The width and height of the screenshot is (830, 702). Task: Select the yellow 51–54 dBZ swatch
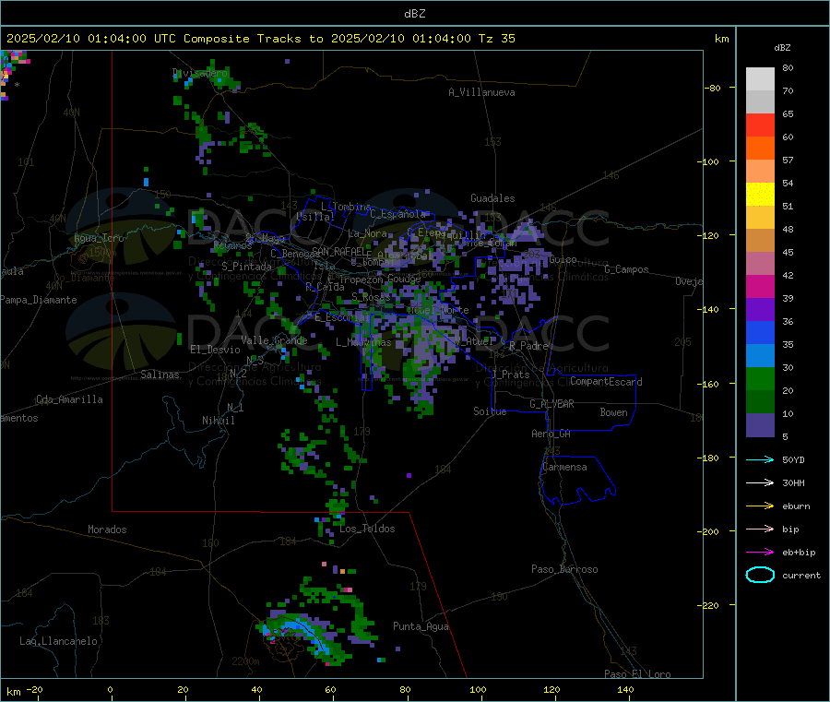click(760, 195)
